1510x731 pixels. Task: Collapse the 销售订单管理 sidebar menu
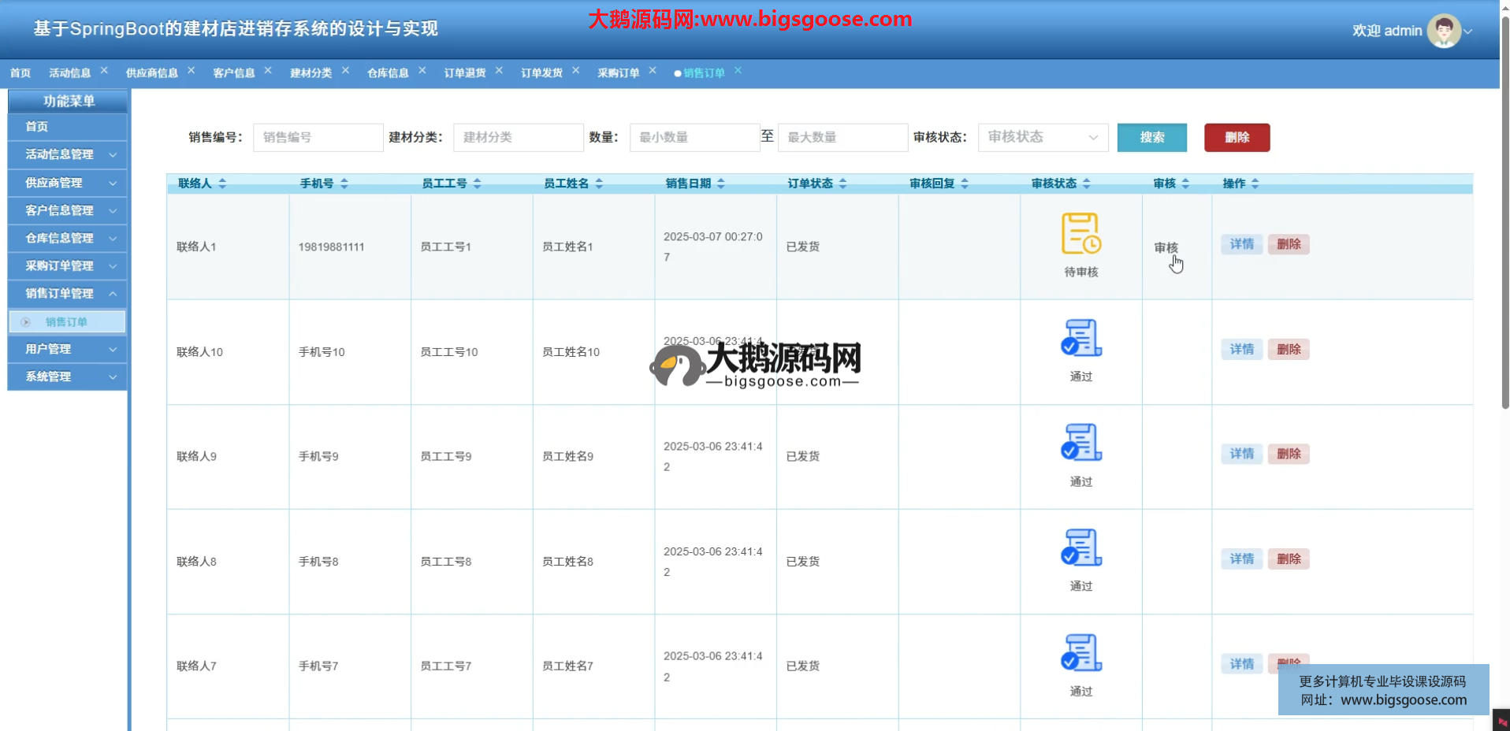coord(68,293)
